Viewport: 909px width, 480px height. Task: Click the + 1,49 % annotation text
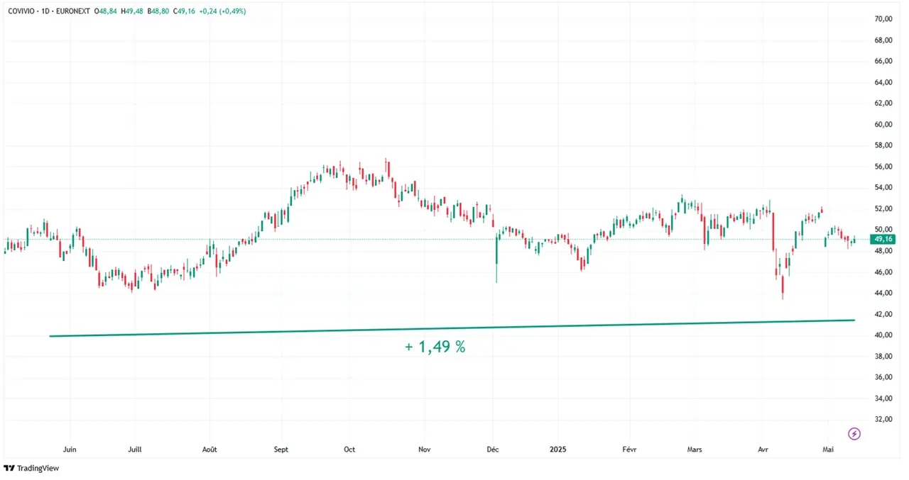click(x=435, y=347)
